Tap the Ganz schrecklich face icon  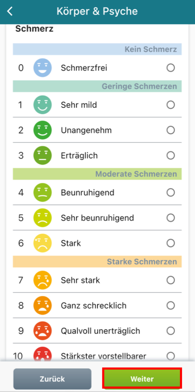[x=43, y=305]
